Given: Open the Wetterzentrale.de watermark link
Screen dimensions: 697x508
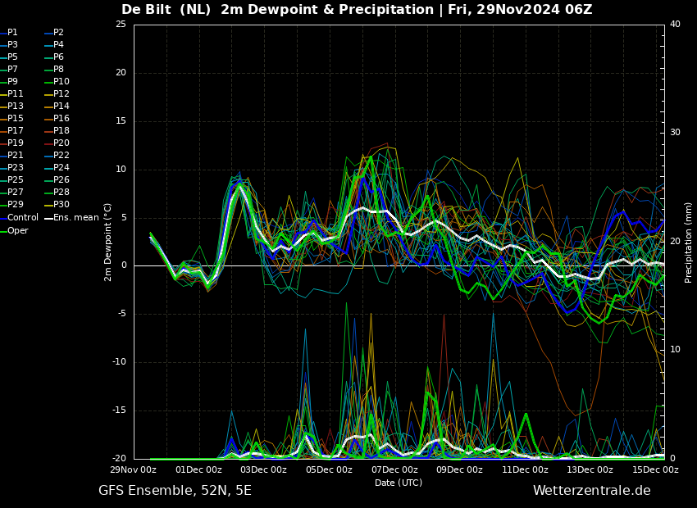Looking at the screenshot, I should click(x=591, y=491).
